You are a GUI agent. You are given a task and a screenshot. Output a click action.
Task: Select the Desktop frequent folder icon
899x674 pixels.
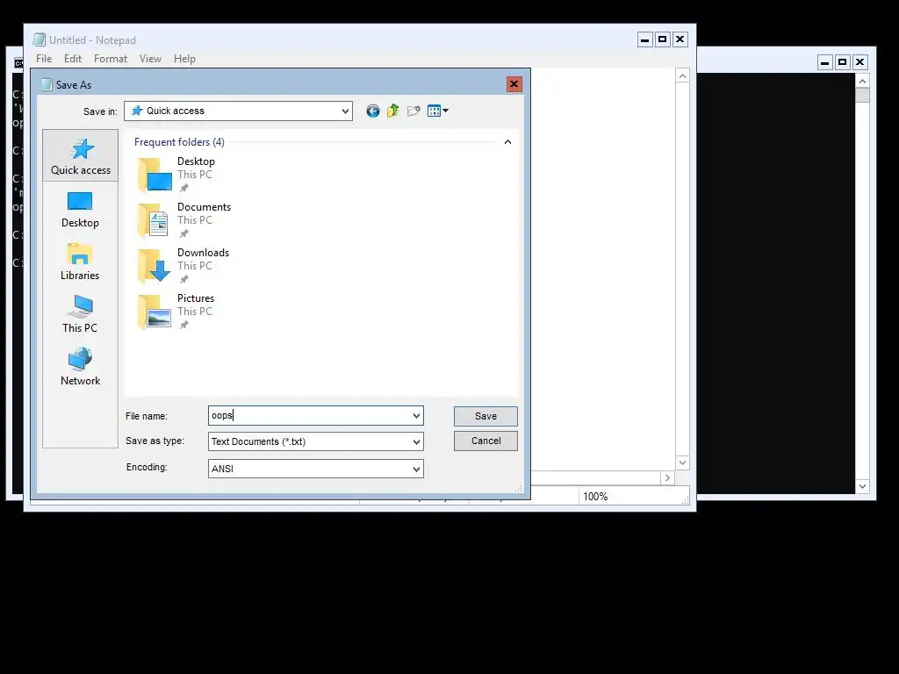pyautogui.click(x=155, y=175)
